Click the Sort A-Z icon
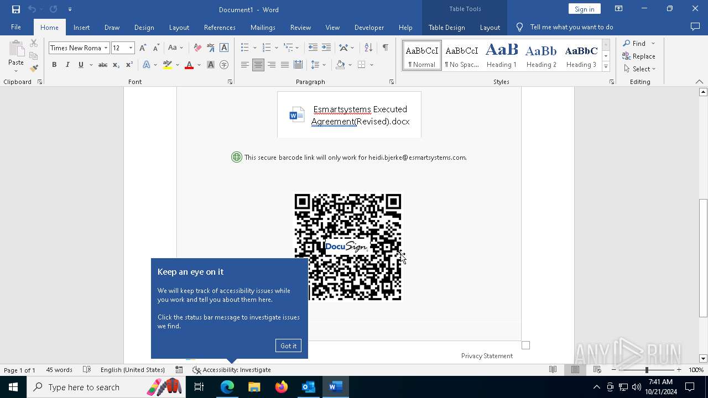Screen dimensions: 708x398 click(x=368, y=48)
